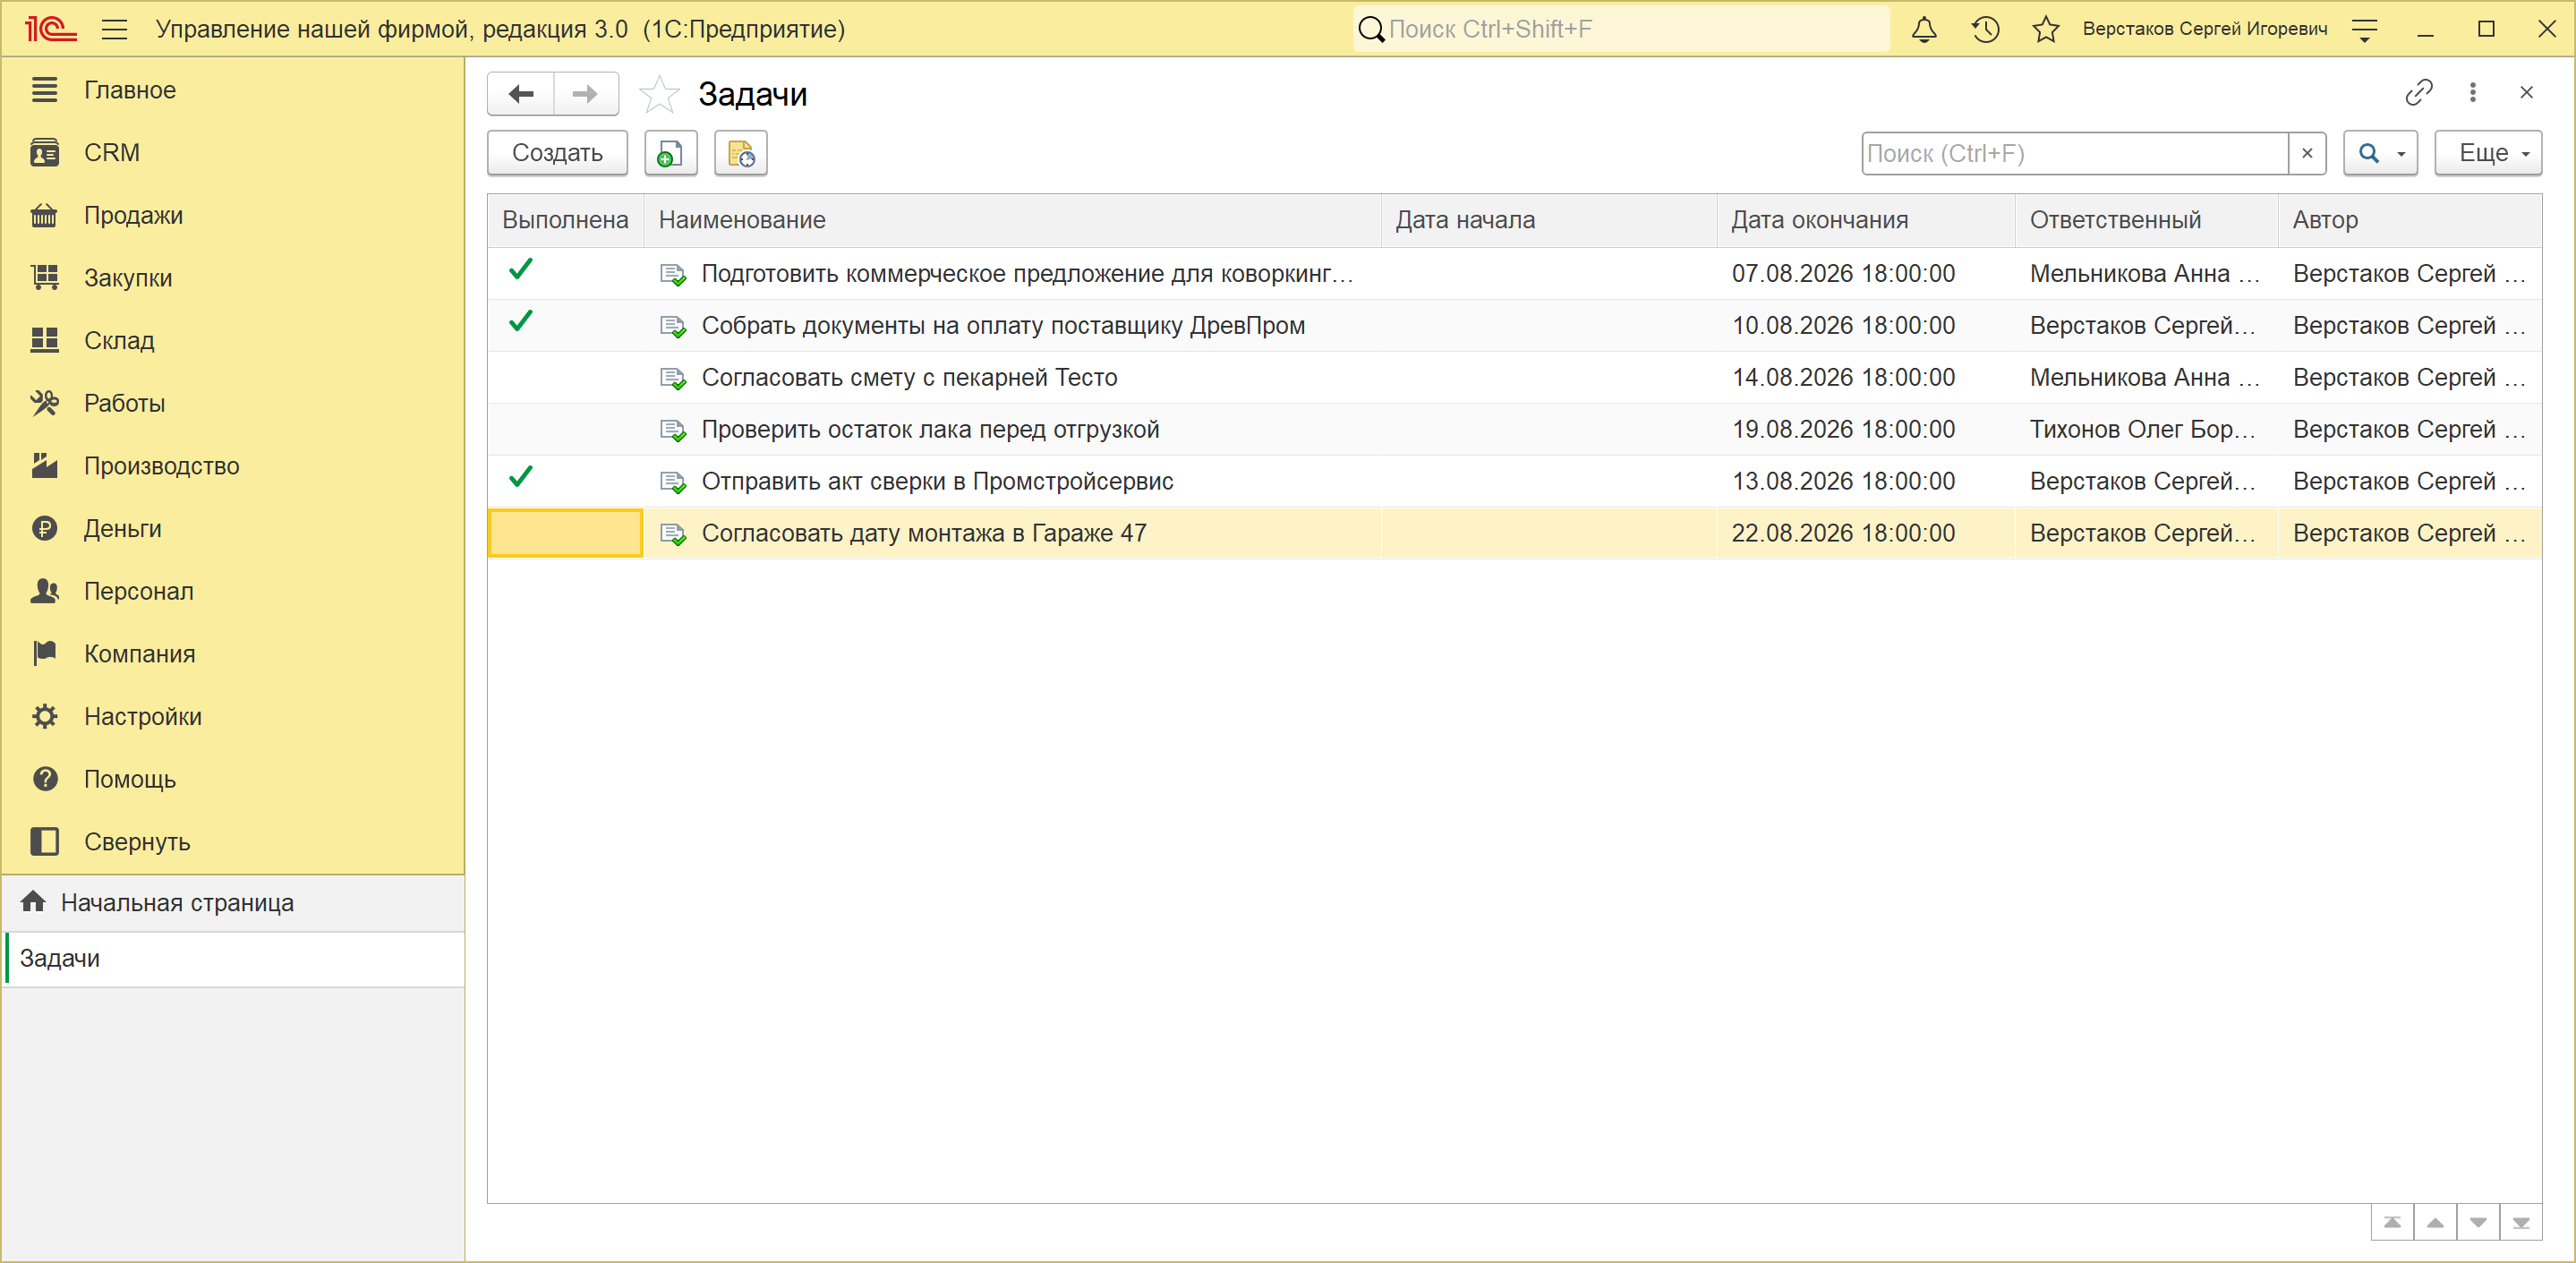The height and width of the screenshot is (1263, 2576).
Task: Click the Создать button
Action: (557, 153)
